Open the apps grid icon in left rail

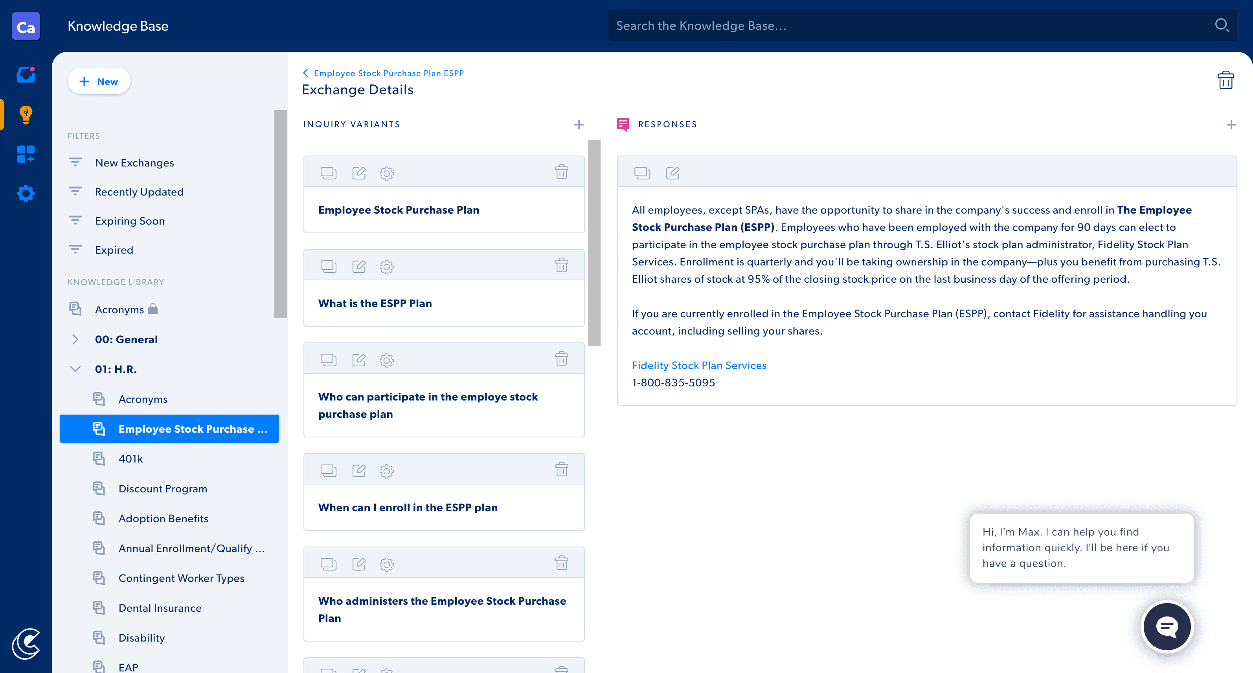(26, 154)
